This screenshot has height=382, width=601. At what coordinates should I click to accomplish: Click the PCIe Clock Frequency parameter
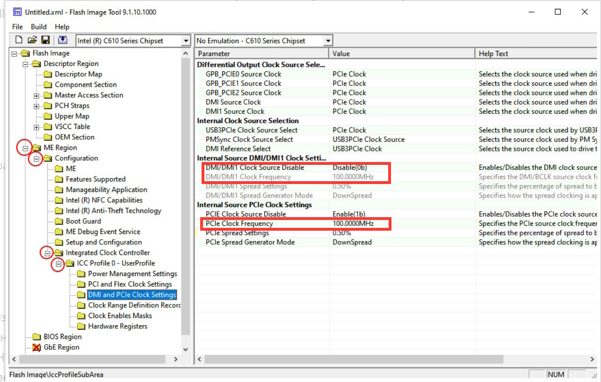click(x=239, y=223)
